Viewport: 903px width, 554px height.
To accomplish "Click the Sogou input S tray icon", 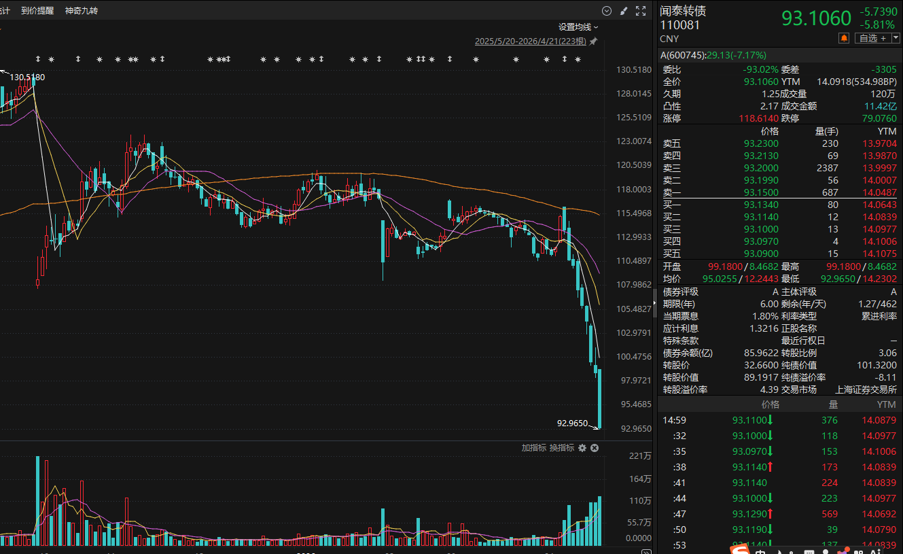I will (x=740, y=549).
